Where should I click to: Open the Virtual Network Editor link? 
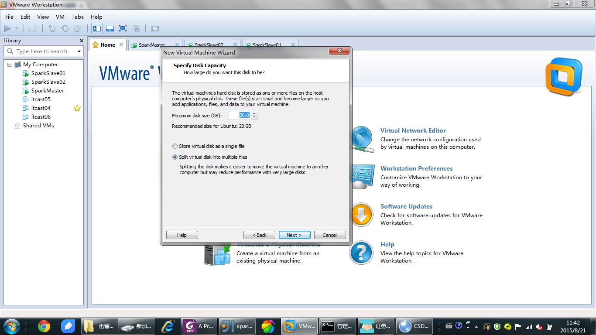[x=413, y=130]
